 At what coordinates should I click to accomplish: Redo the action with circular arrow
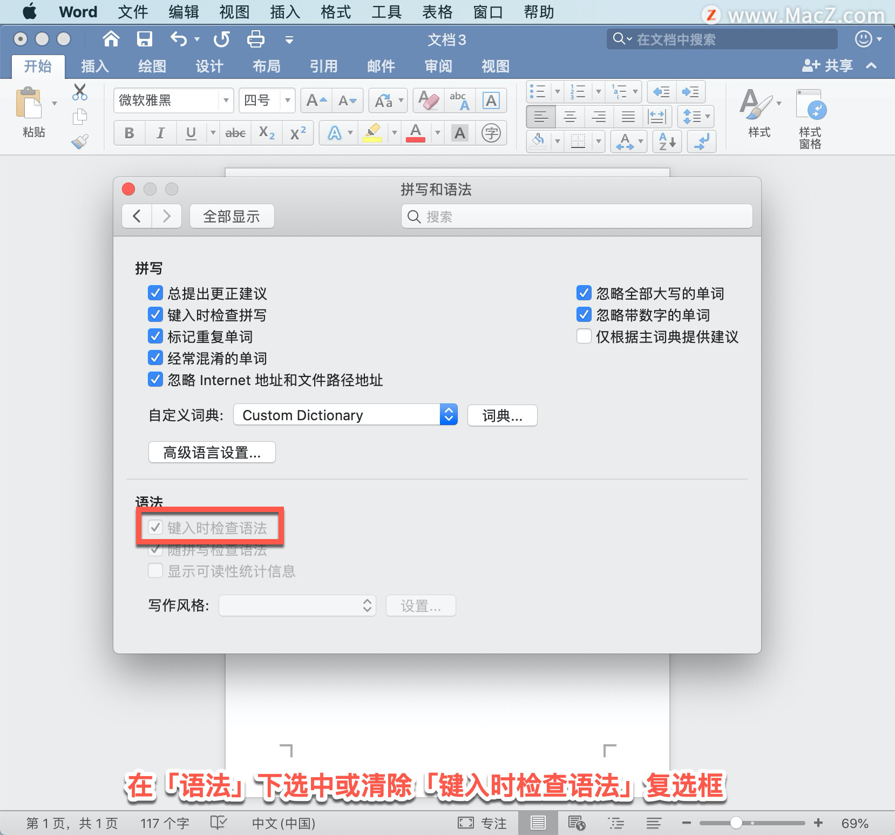click(221, 39)
